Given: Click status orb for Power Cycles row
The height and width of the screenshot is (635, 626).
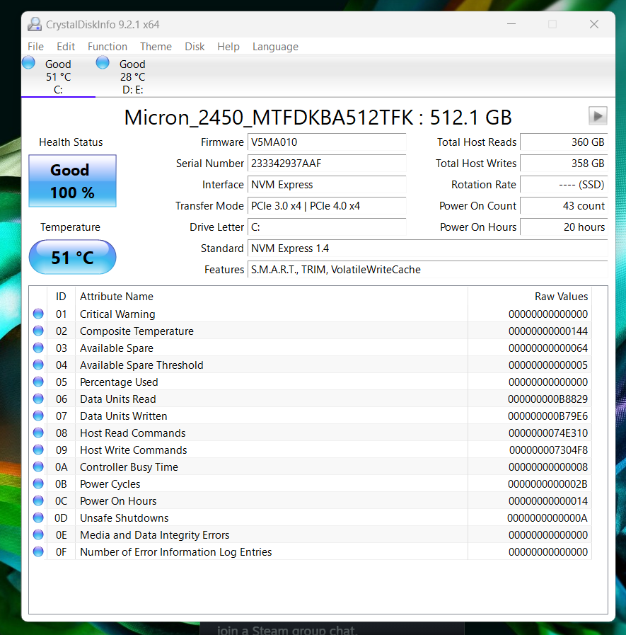Looking at the screenshot, I should (38, 484).
